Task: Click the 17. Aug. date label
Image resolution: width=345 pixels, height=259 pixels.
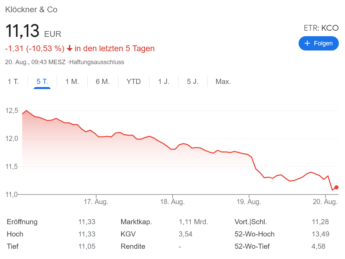Action: 96,202
